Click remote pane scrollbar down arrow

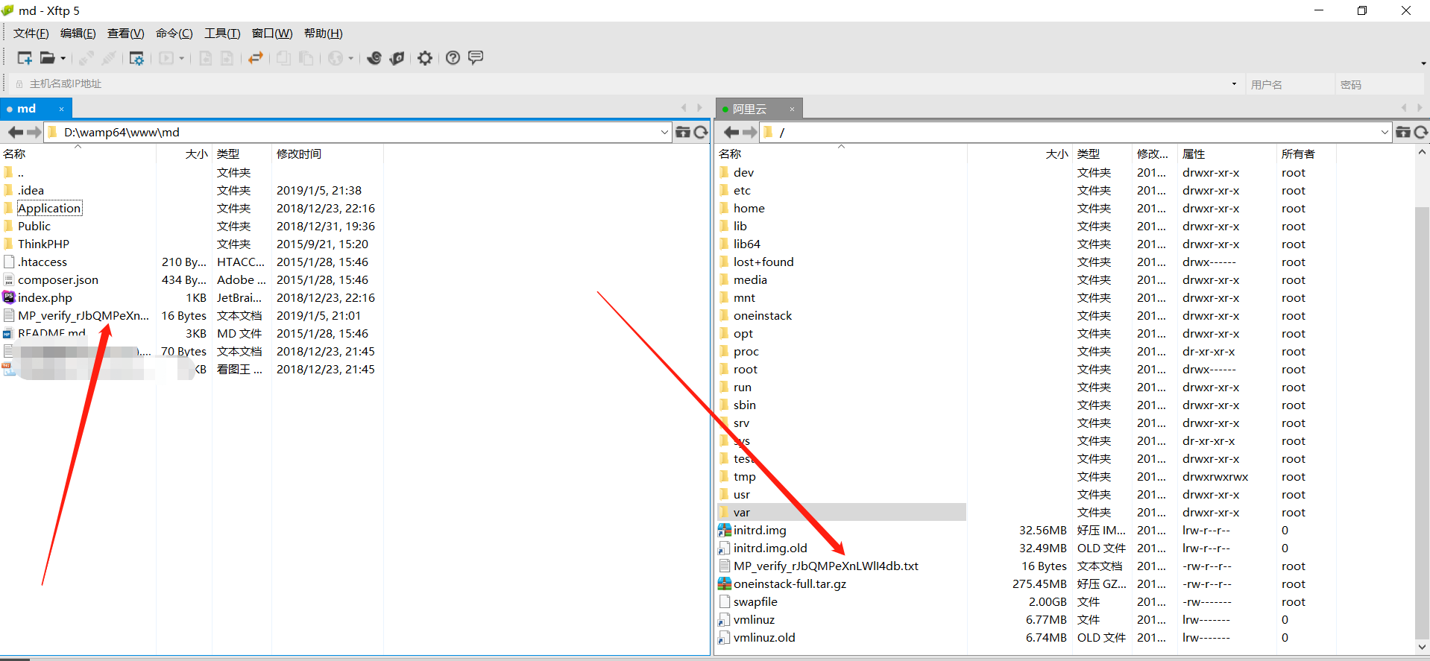point(1422,648)
